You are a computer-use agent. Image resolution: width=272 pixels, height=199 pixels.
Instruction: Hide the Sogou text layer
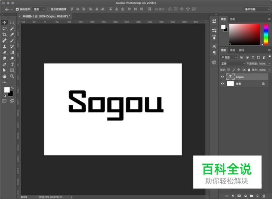pyautogui.click(x=222, y=77)
